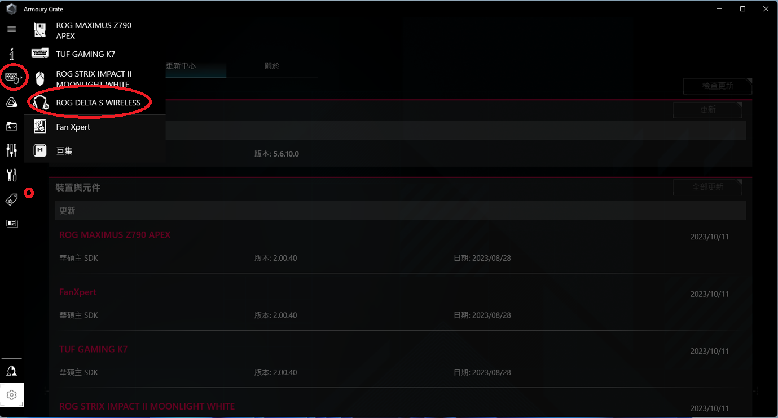This screenshot has width=778, height=418.
Task: Switch to the 關於 tab
Action: coord(272,66)
